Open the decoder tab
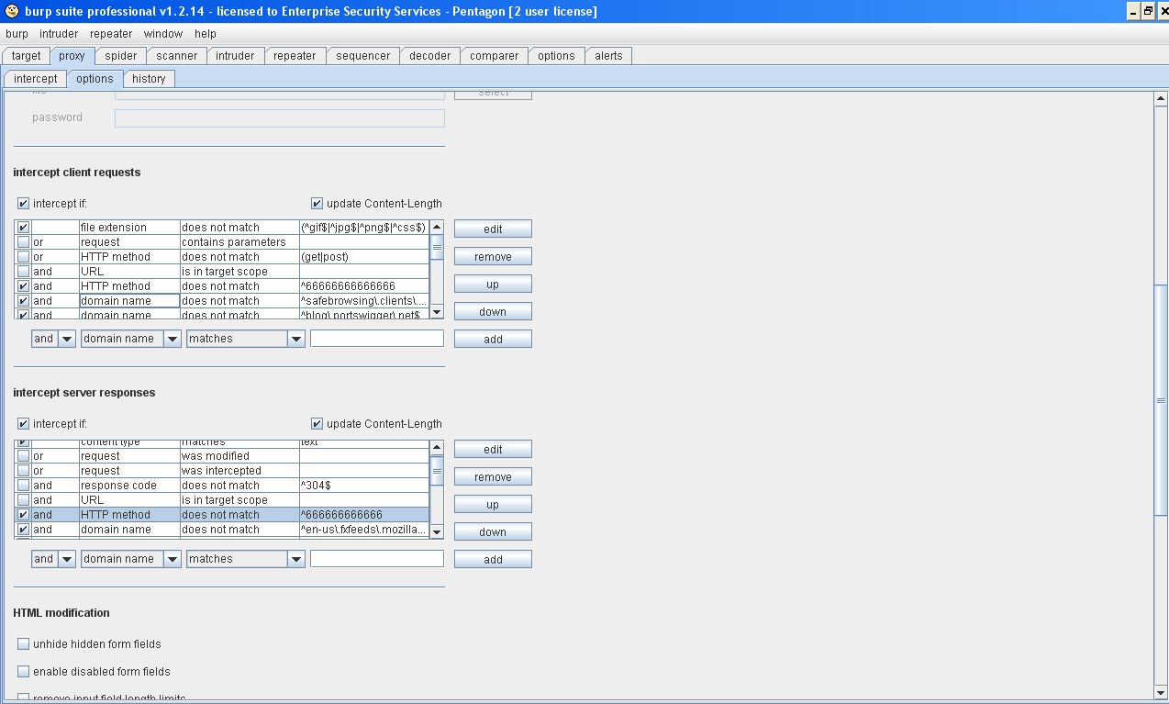This screenshot has width=1169, height=704. point(430,56)
